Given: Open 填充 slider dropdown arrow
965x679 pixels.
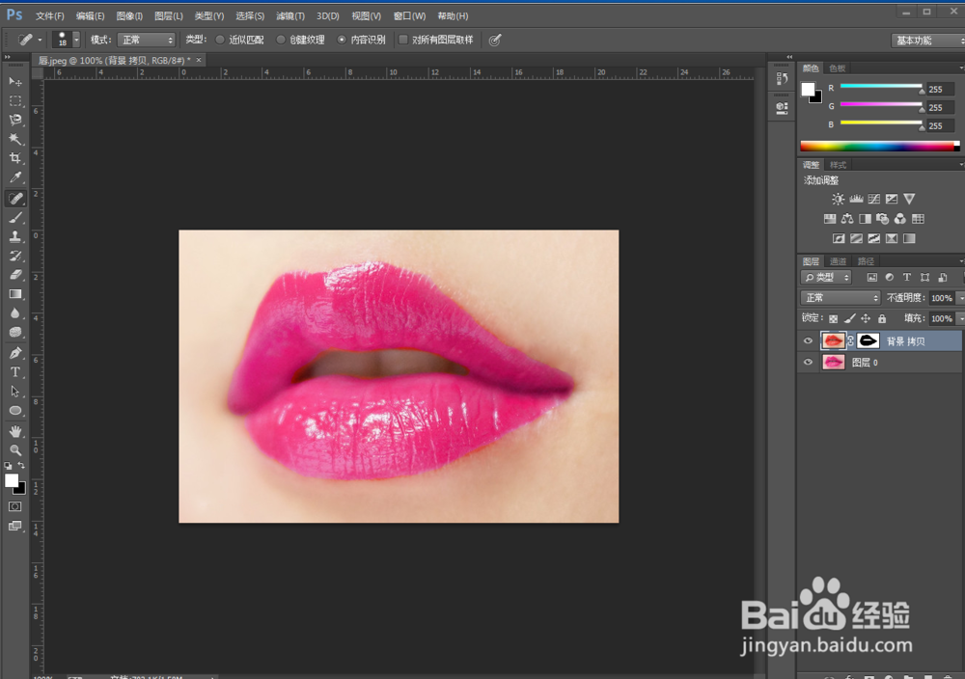Looking at the screenshot, I should click(x=960, y=318).
